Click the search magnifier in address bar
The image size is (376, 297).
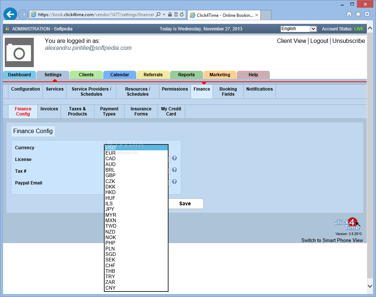click(158, 15)
